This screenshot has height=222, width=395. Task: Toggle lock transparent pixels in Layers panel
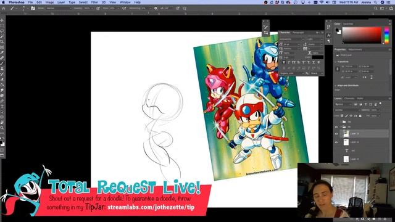(x=342, y=116)
